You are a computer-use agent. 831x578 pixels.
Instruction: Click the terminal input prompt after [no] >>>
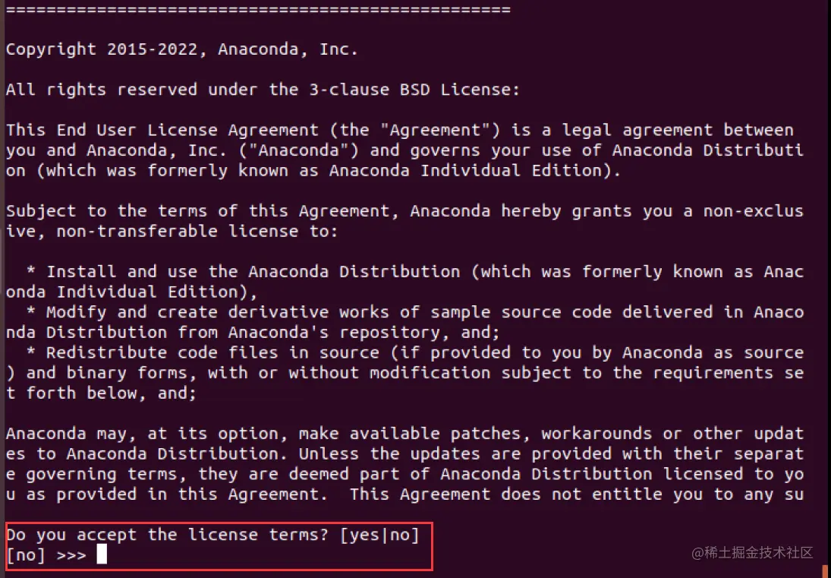(102, 554)
